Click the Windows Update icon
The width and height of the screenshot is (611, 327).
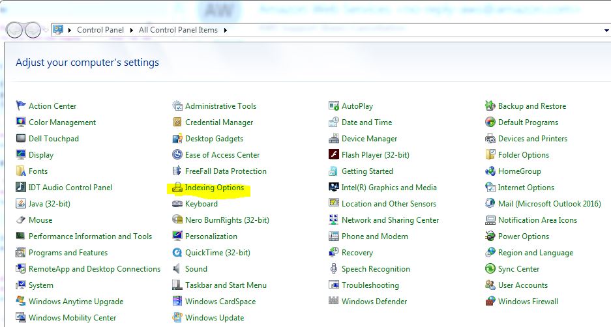(177, 317)
